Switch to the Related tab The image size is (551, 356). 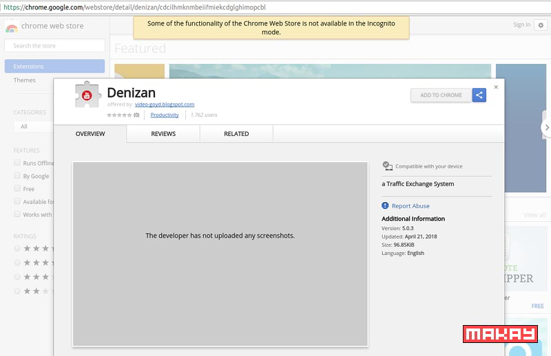(236, 134)
